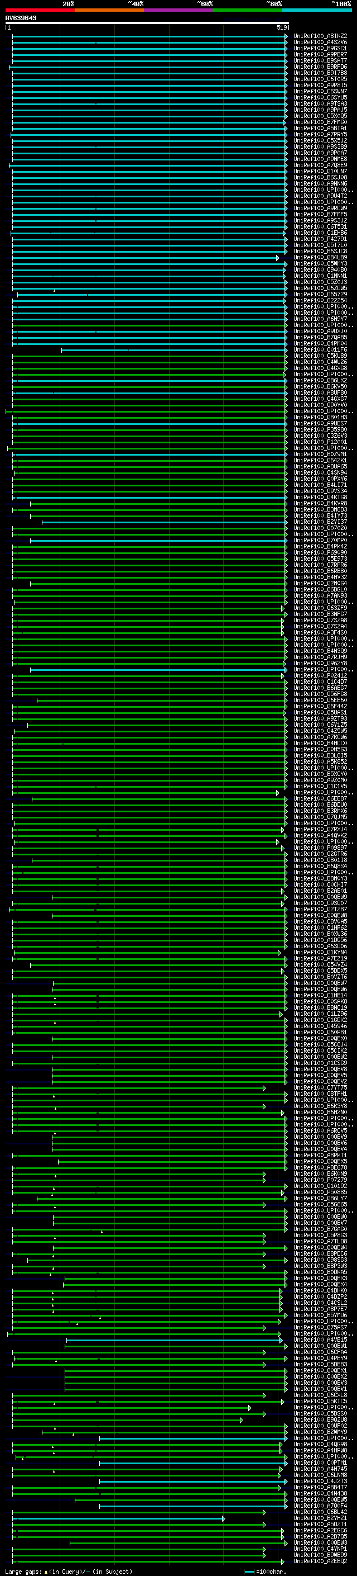This screenshot has width=357, height=1576.
Task: Select label UniRef100_A9U4T2
Action: (x=320, y=196)
